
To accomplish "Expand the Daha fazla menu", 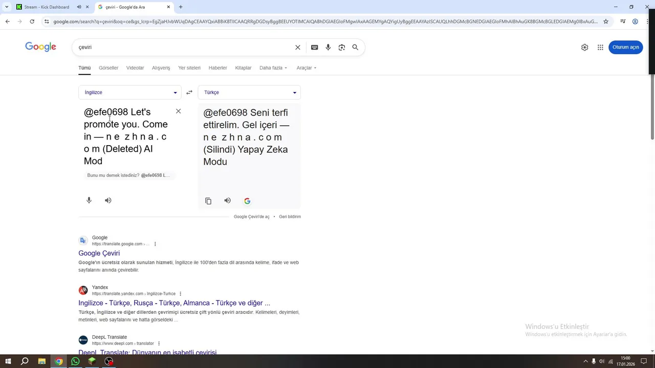I will [273, 68].
